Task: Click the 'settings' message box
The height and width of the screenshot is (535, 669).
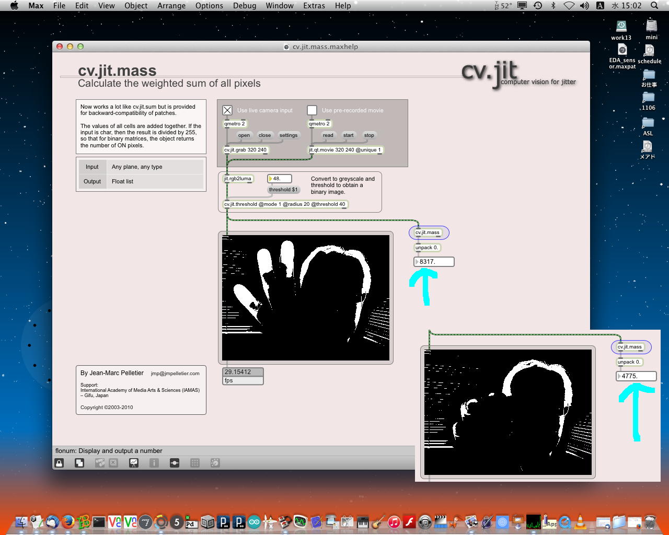Action: (289, 135)
